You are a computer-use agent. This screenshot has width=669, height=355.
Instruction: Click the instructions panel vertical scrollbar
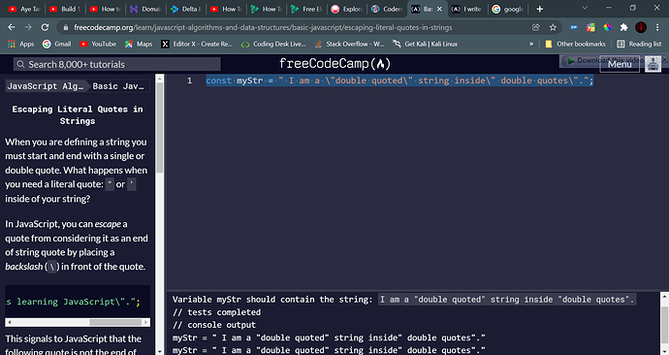click(160, 128)
